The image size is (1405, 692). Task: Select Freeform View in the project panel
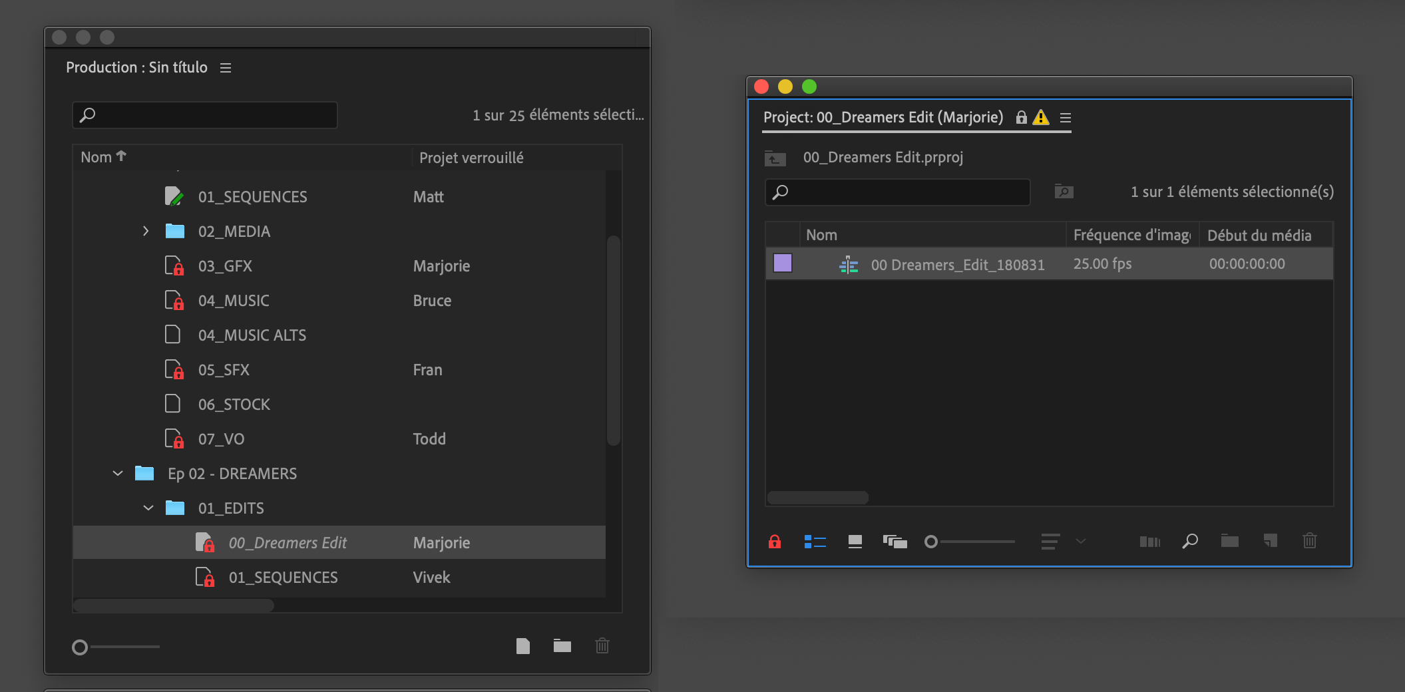click(x=895, y=541)
